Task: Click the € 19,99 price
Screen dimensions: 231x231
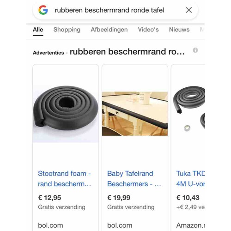Action: (x=119, y=198)
